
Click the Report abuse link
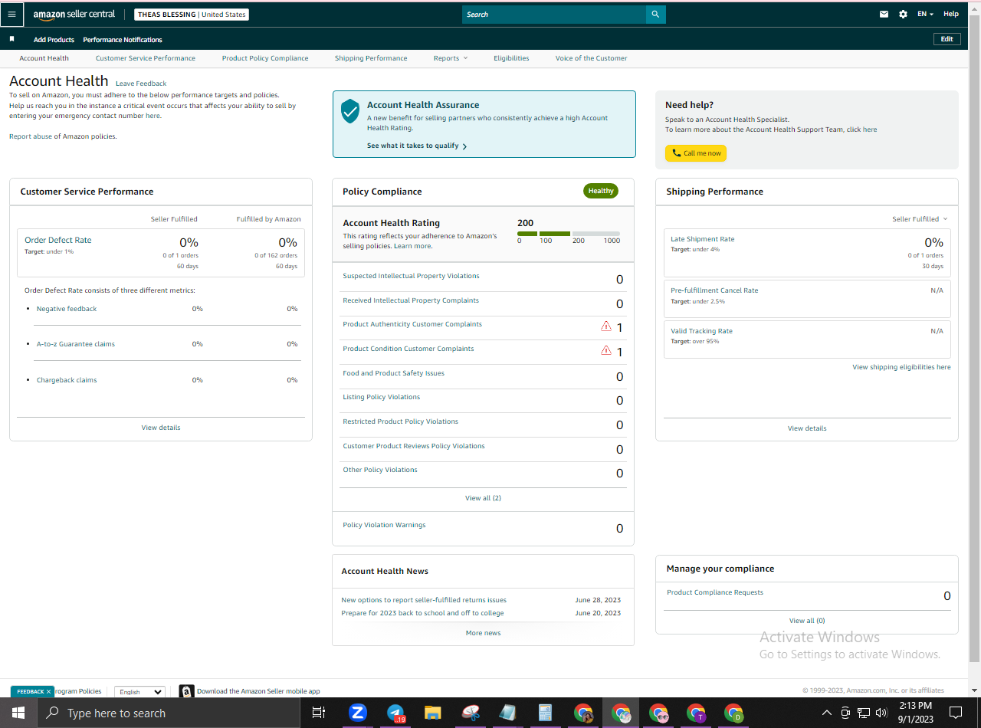(31, 136)
